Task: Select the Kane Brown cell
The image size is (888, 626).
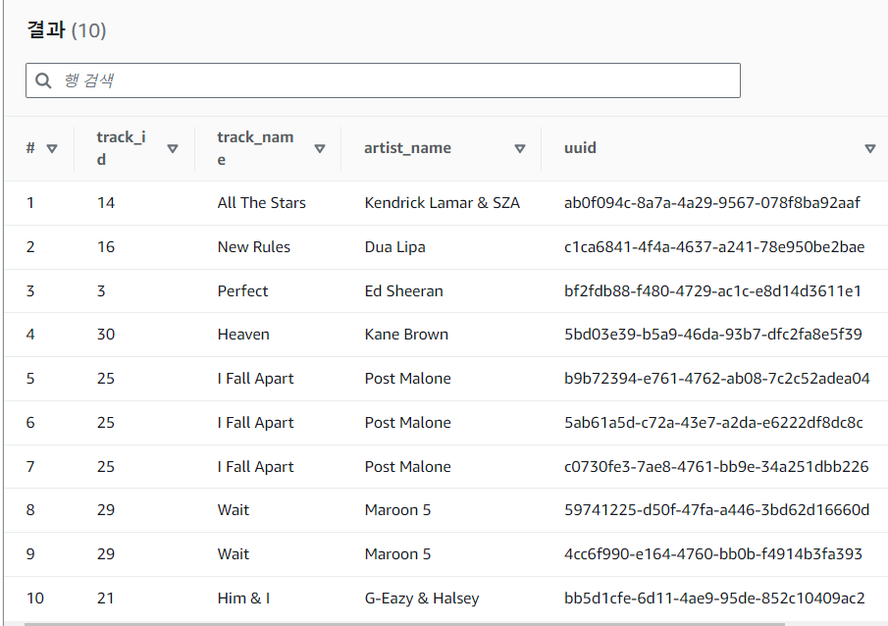Action: (x=406, y=335)
